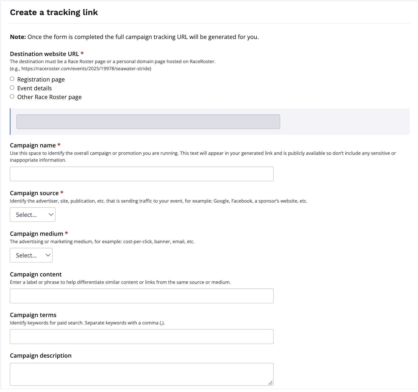Screen dimensions: 418x392
Task: Grab the Campaign description resize handle
Action: pos(271,383)
